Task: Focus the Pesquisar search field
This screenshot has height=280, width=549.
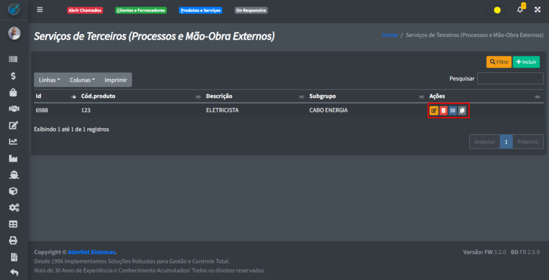Action: 510,78
